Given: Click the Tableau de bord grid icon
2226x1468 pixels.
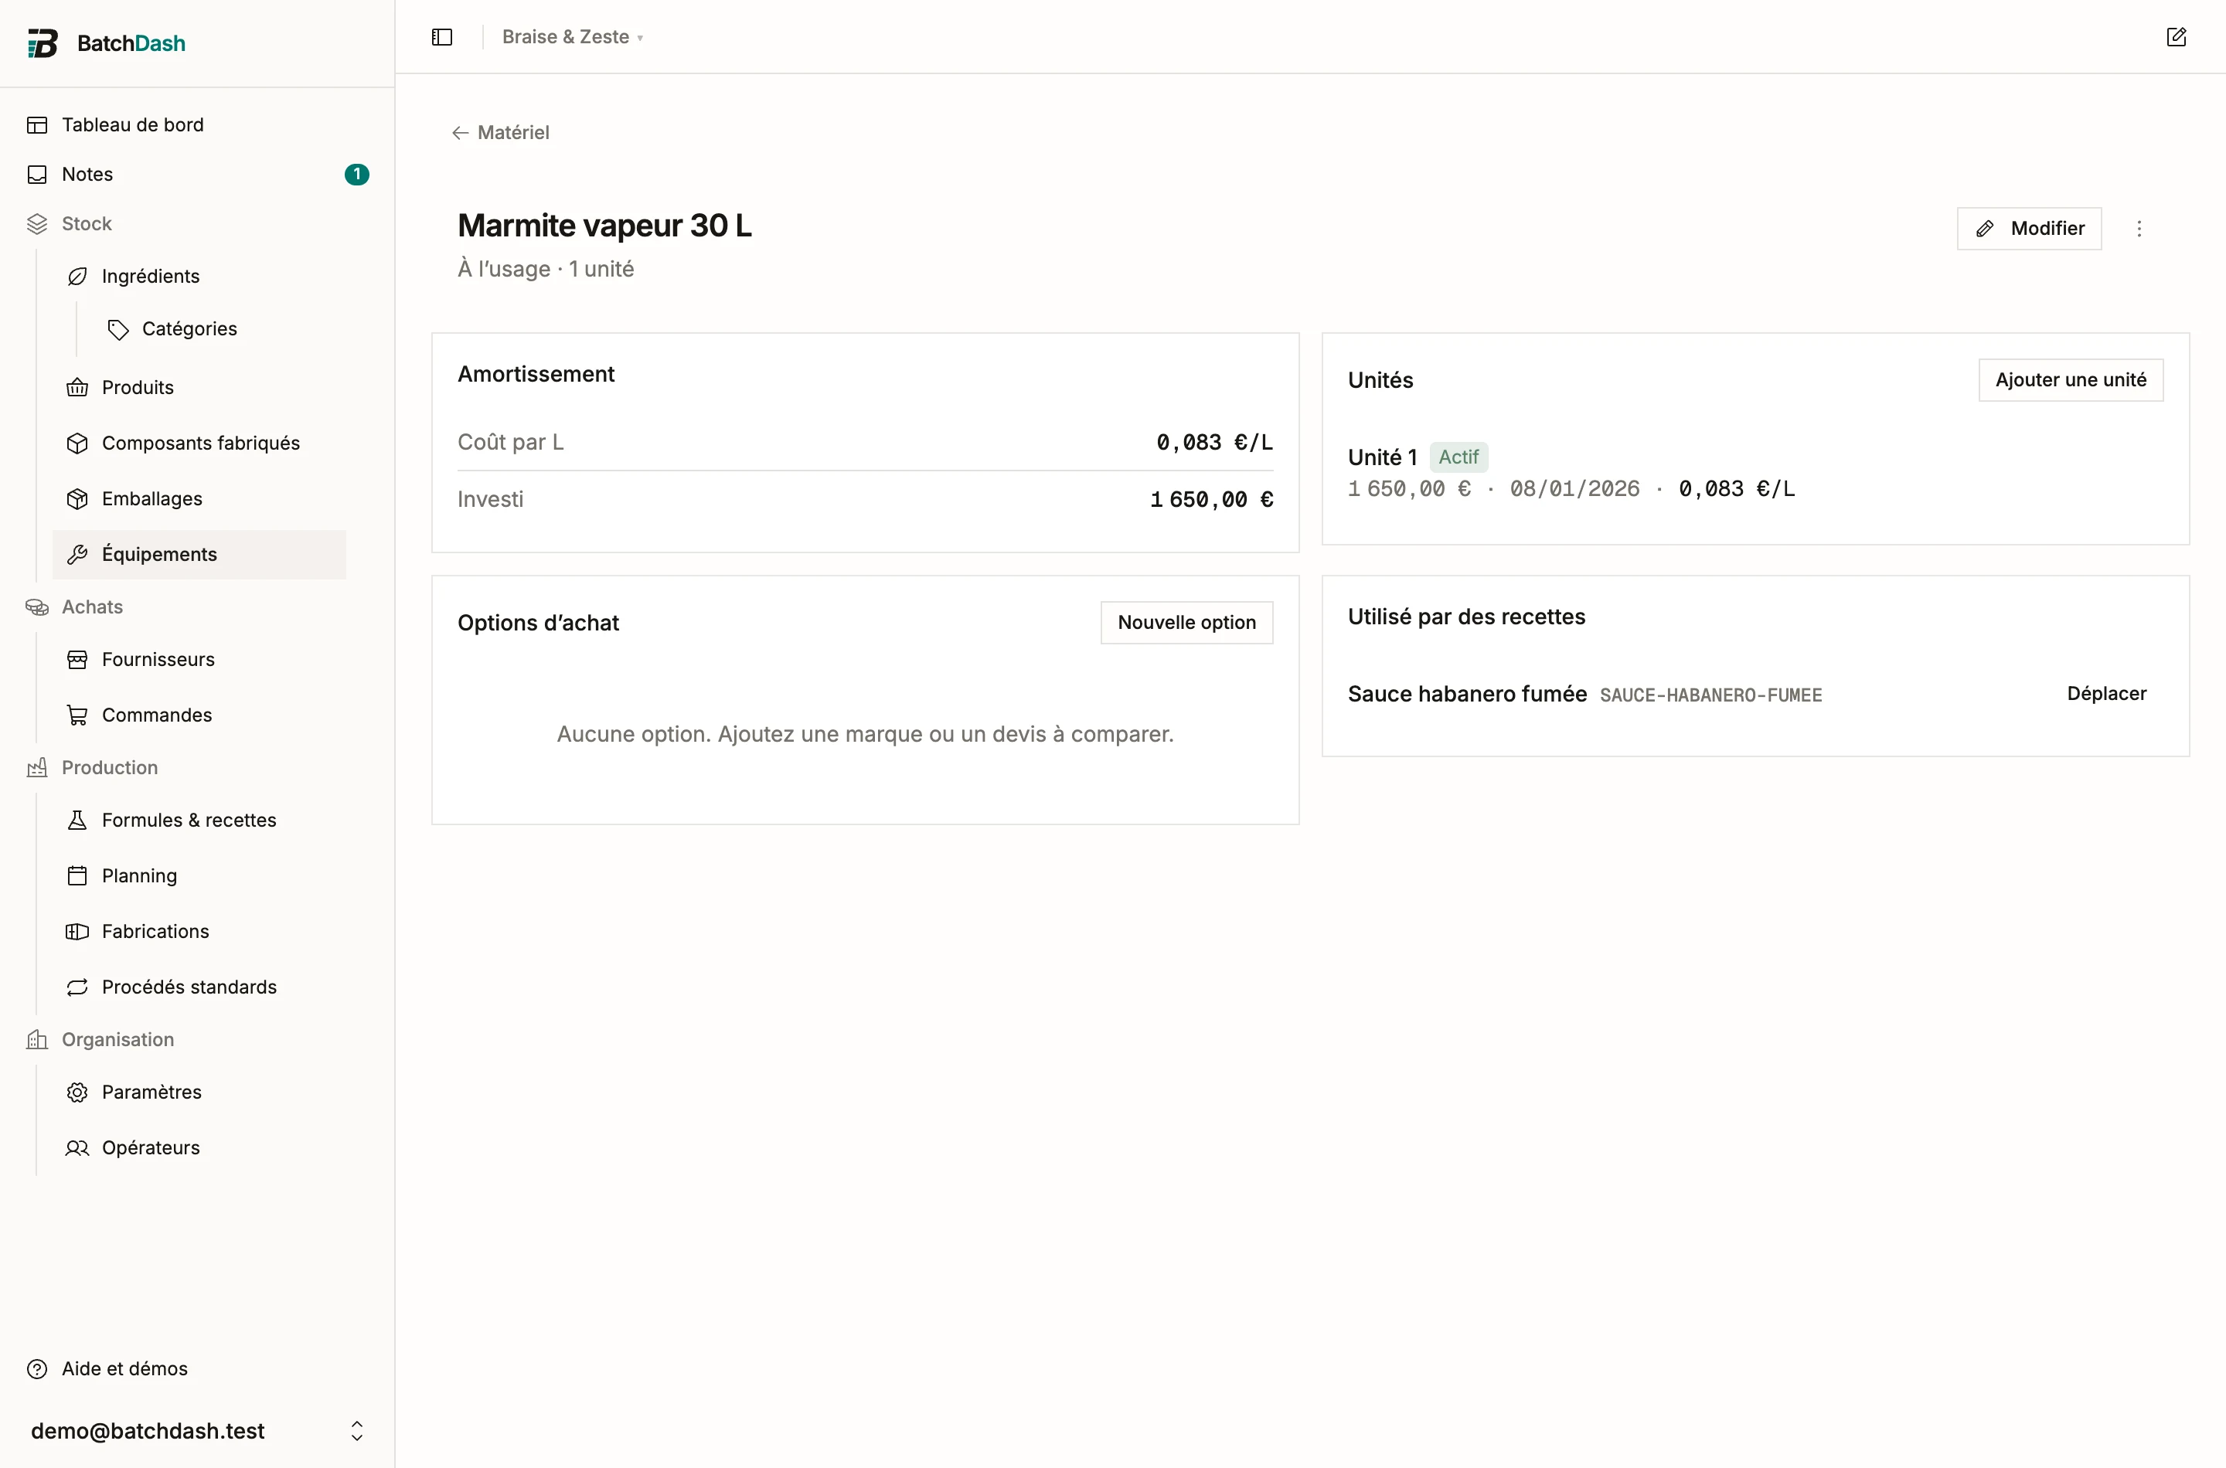Looking at the screenshot, I should tap(37, 124).
